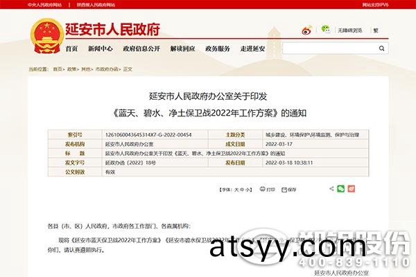Click the 延安市人民政府 site title
This screenshot has width=416, height=277.
click(x=113, y=29)
